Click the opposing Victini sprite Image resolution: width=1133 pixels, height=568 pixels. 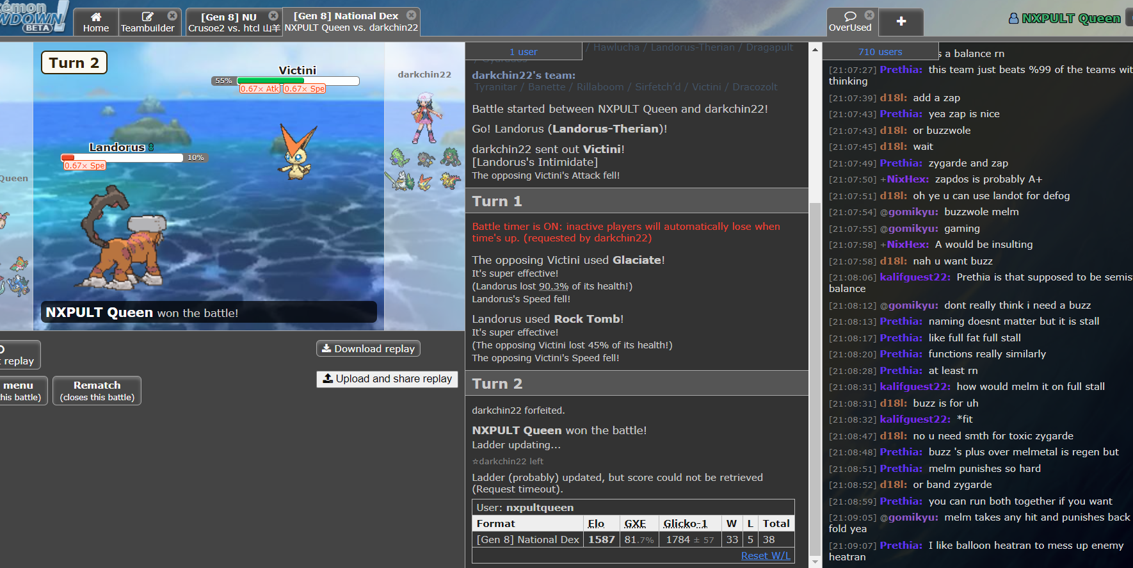coord(296,152)
